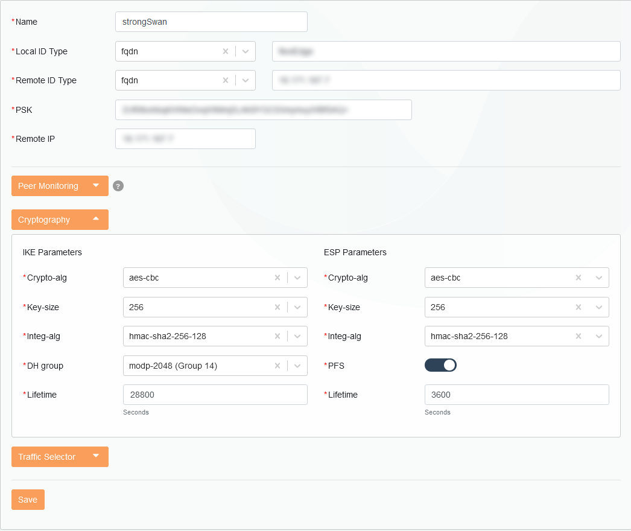This screenshot has height=531, width=631.
Task: Clear the Remote ID Type fqdn value
Action: (226, 80)
